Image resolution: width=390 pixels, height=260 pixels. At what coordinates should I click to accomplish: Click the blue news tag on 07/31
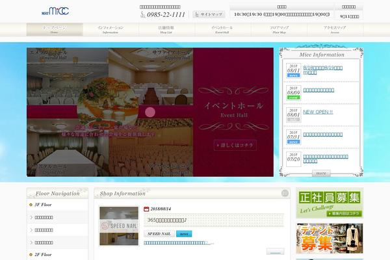coord(294,142)
